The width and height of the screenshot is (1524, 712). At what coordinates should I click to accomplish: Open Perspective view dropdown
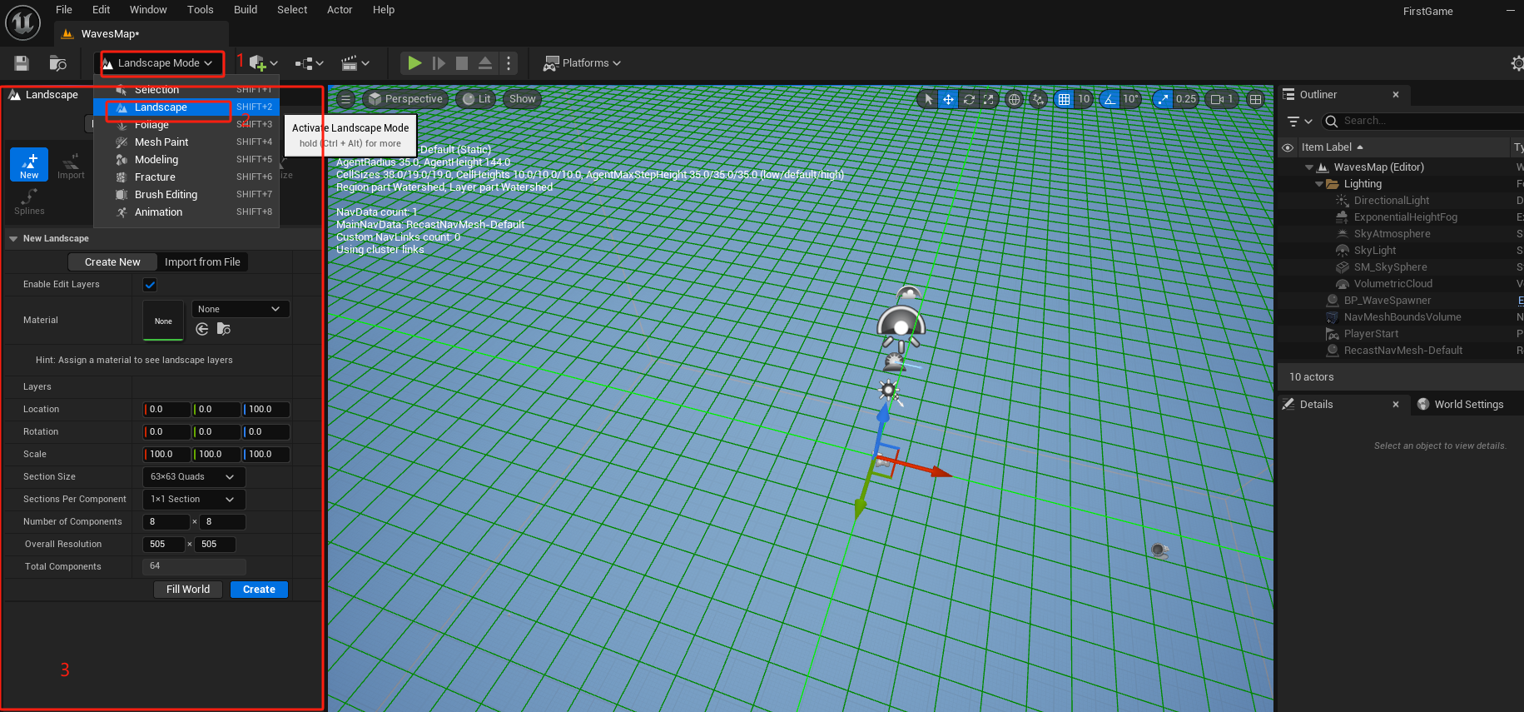[x=405, y=99]
